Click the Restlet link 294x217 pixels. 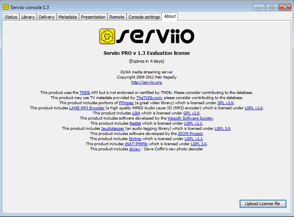pyautogui.click(x=135, y=123)
